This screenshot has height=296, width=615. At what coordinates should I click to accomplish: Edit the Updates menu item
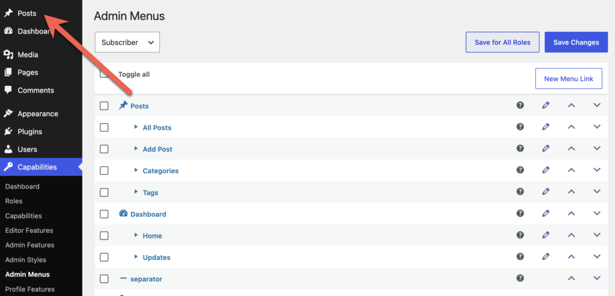[546, 256]
